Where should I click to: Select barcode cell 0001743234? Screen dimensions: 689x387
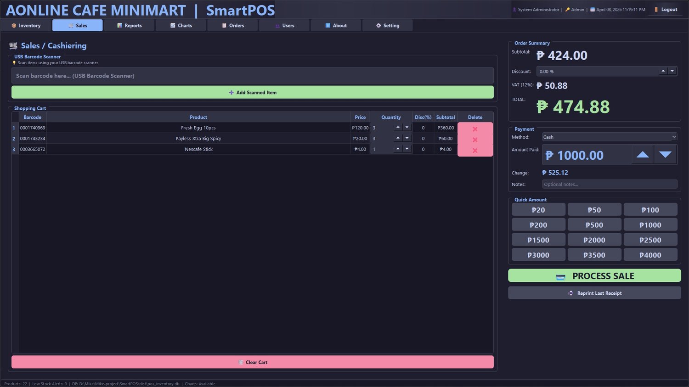coord(33,138)
